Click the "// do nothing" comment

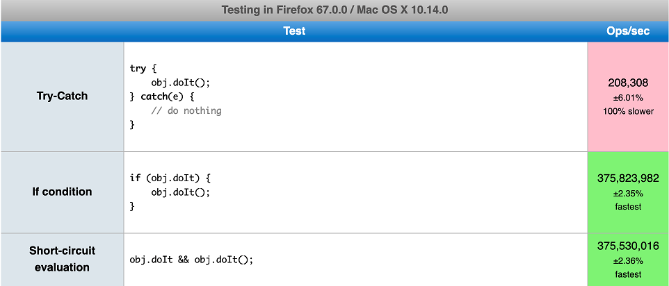[186, 110]
